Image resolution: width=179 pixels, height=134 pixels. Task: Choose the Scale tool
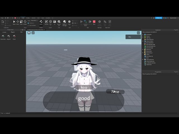[22, 22]
